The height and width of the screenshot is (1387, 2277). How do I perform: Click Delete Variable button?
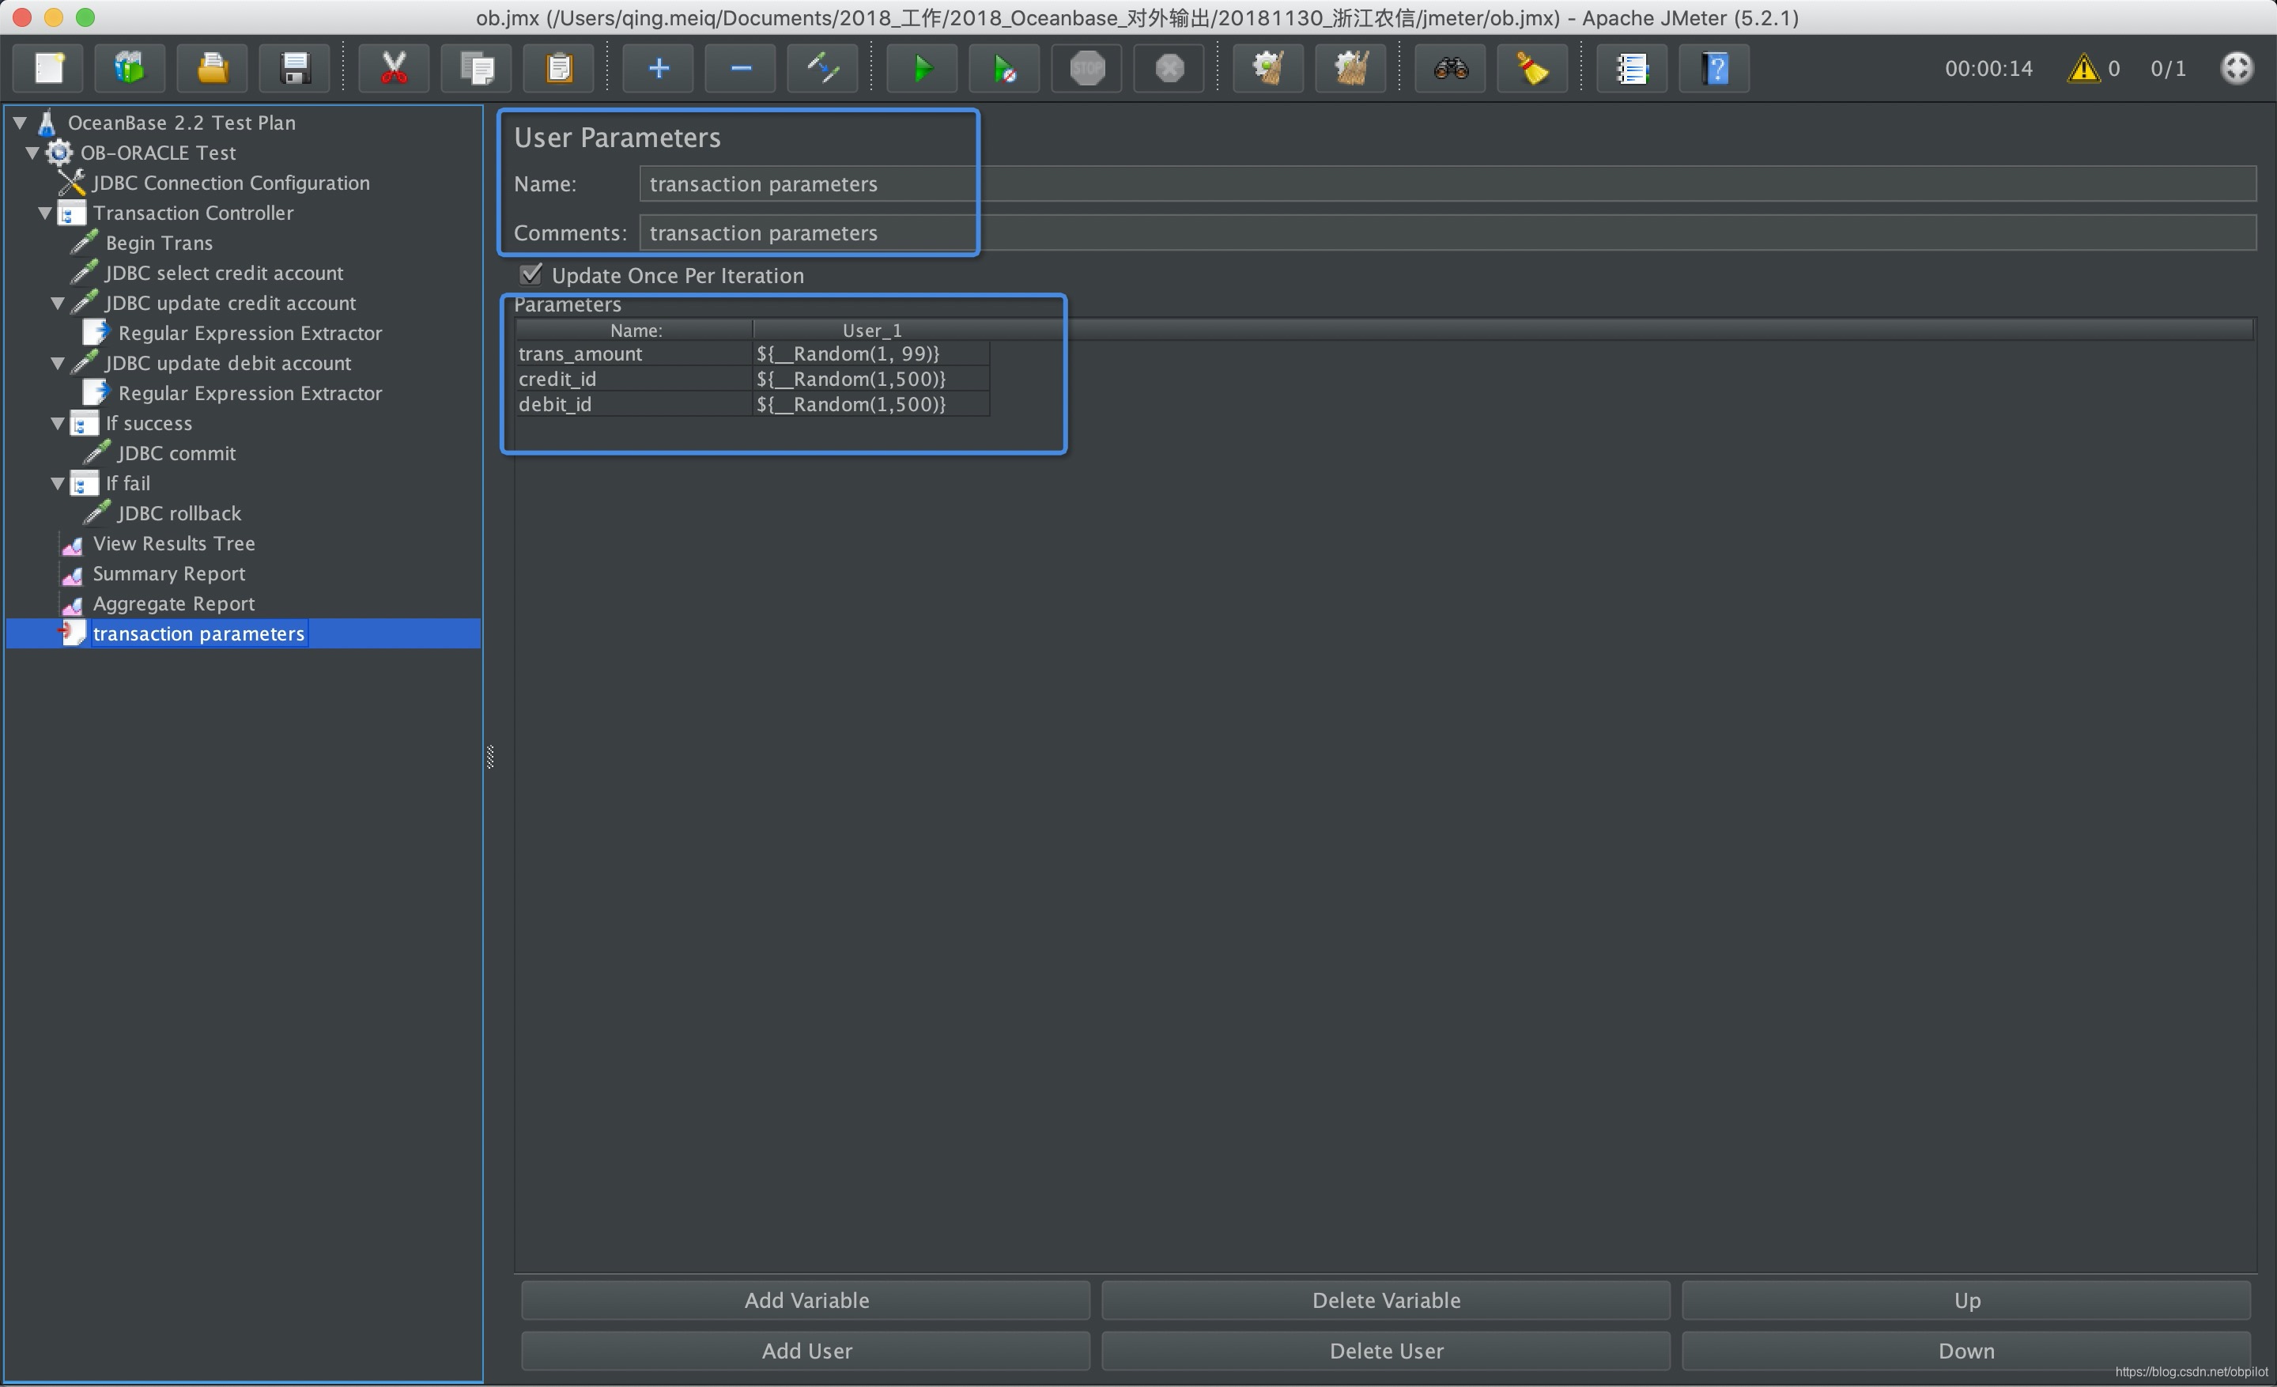pos(1386,1300)
